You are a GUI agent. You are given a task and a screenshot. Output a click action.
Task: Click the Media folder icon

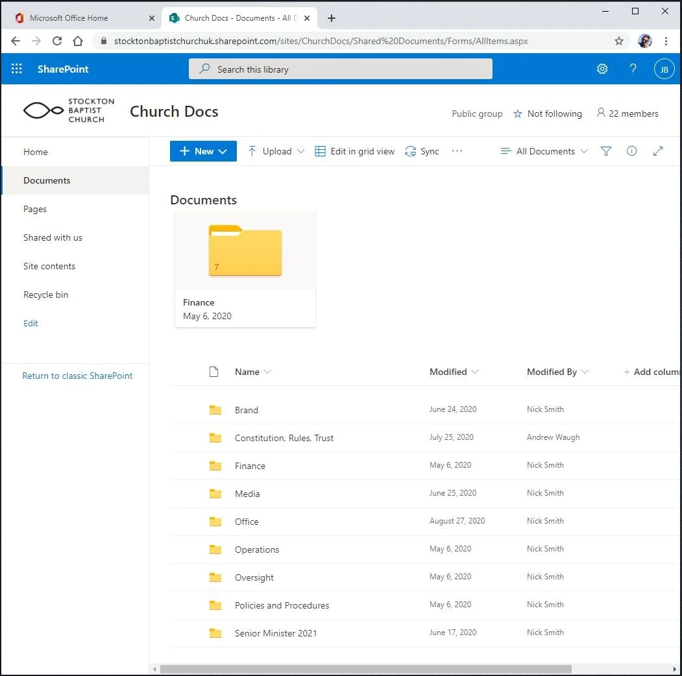coord(215,494)
